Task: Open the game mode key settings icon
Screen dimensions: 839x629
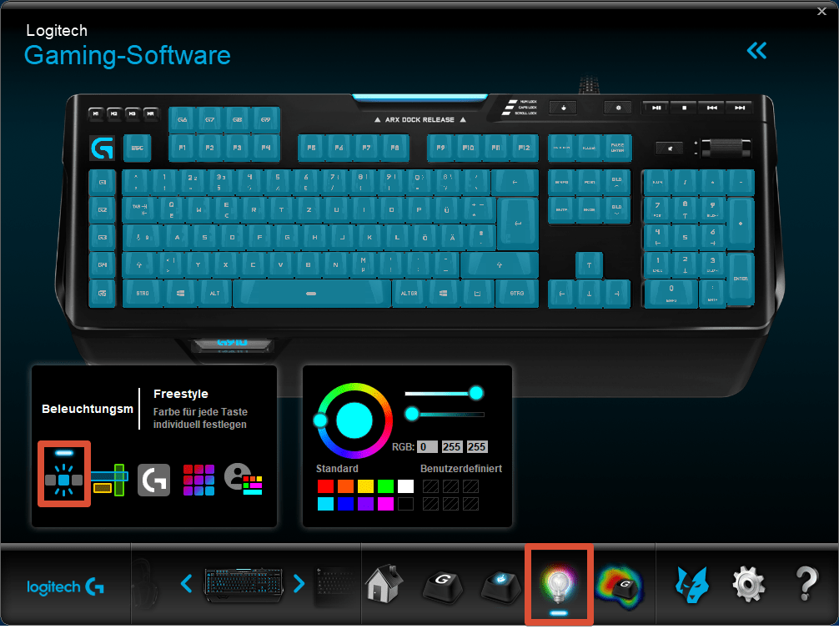Action: tap(501, 586)
